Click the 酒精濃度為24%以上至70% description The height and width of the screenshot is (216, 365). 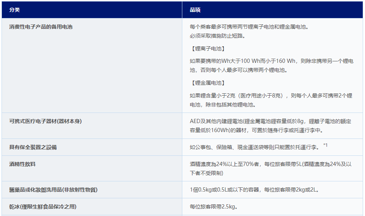[x=271, y=169]
